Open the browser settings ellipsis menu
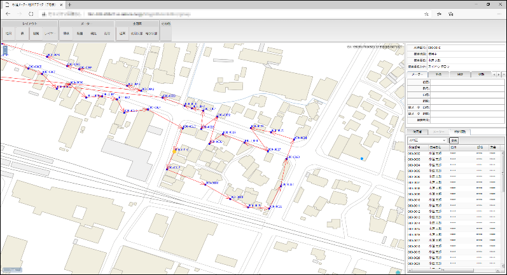The height and width of the screenshot is (275, 507). pyautogui.click(x=499, y=14)
